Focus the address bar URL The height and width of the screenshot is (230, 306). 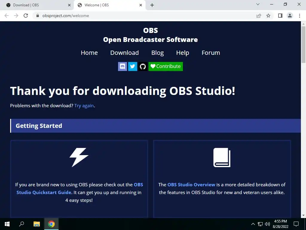point(65,16)
